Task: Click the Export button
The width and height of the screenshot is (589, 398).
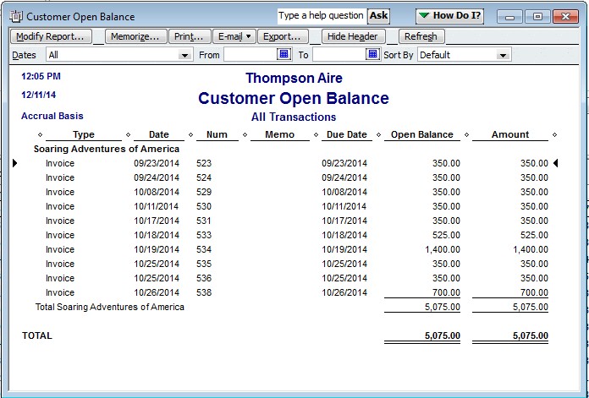Action: tap(282, 36)
